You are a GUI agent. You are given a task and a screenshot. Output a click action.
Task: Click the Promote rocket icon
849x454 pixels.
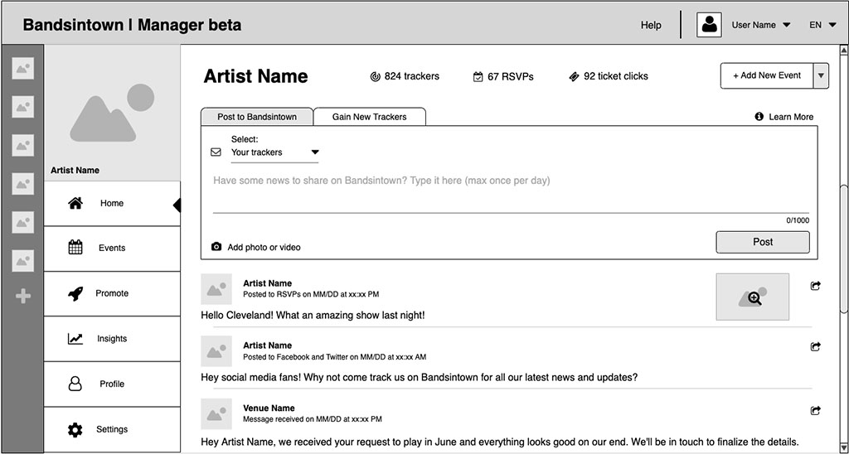[75, 294]
